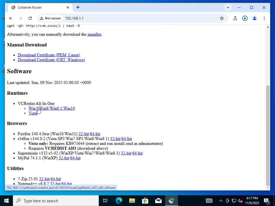Click the Browsers heading

pyautogui.click(x=17, y=123)
